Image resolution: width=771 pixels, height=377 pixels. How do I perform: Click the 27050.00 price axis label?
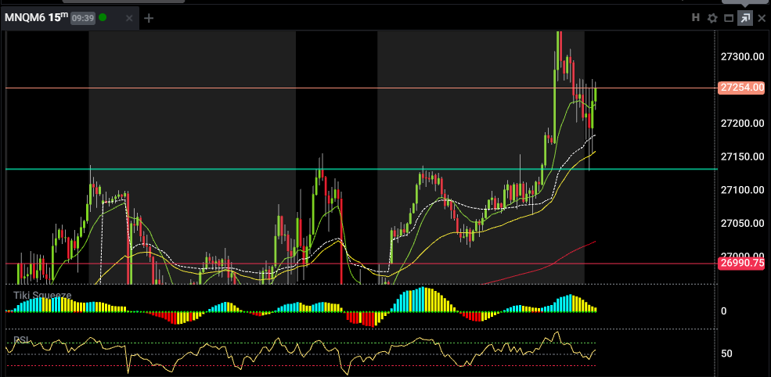pyautogui.click(x=743, y=224)
